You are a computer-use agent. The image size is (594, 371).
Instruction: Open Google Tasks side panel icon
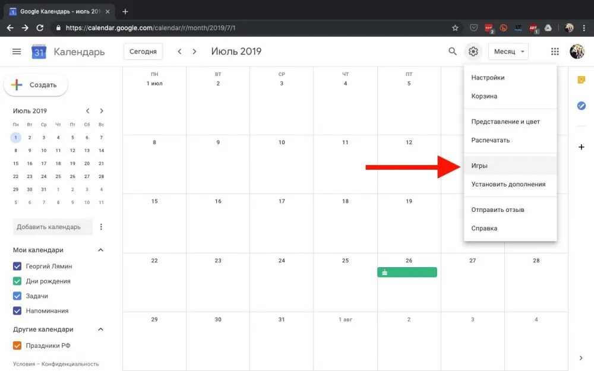point(581,106)
